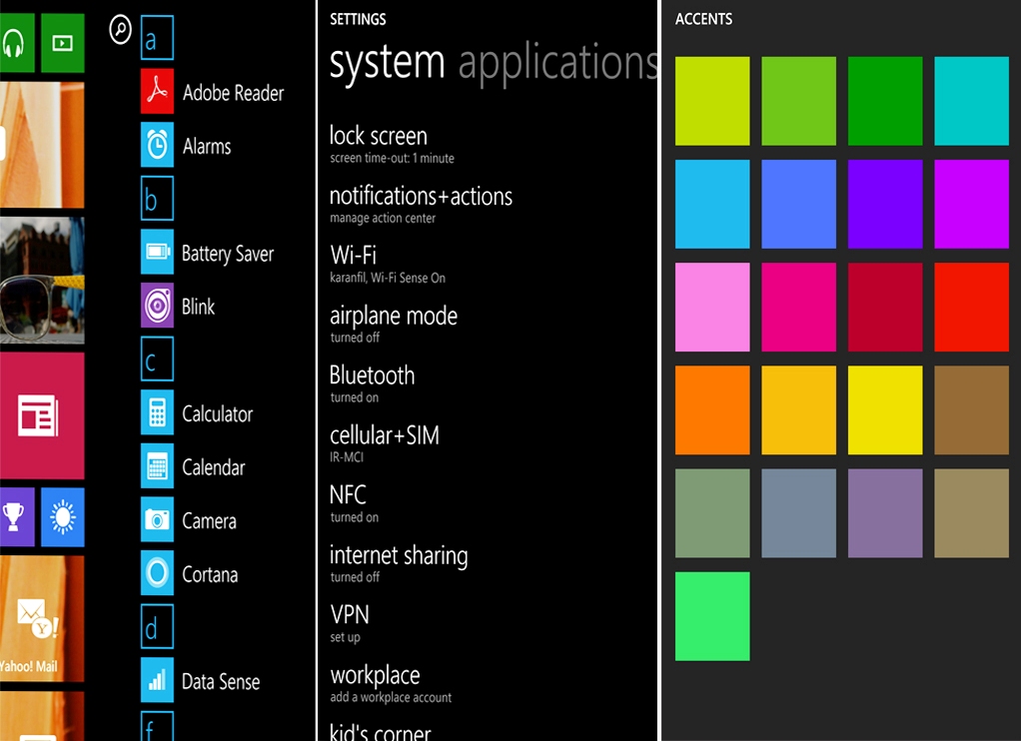1021x741 pixels.
Task: Tap the search magnifier icon
Action: (x=121, y=29)
